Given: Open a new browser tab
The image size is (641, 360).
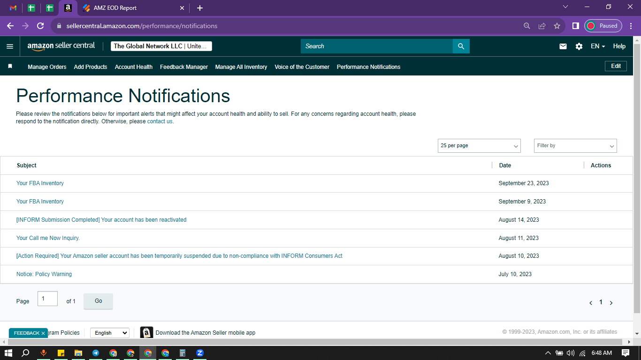Looking at the screenshot, I should pos(200,8).
